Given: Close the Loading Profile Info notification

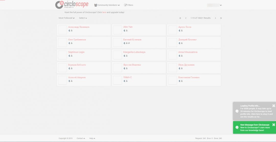Looking at the screenshot, I should 273,105.
